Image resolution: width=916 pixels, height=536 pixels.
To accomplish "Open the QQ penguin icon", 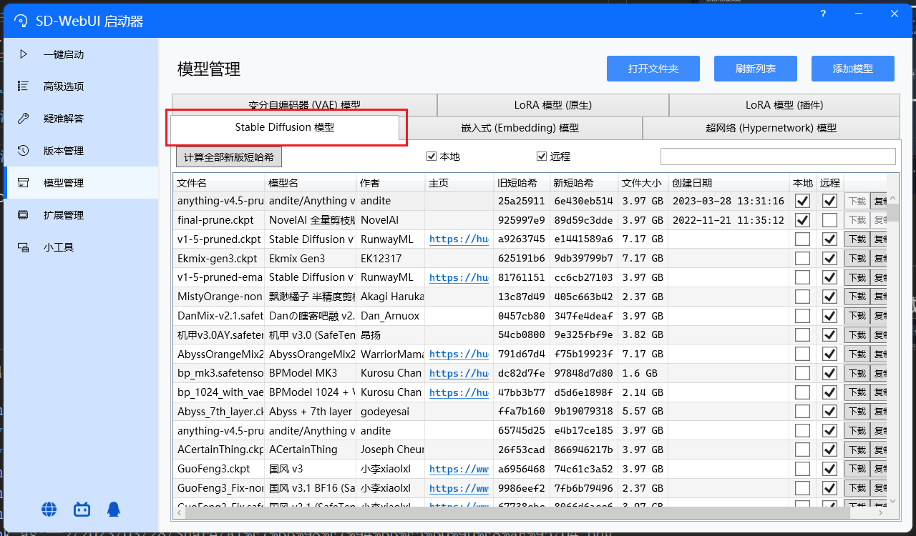I will [114, 509].
